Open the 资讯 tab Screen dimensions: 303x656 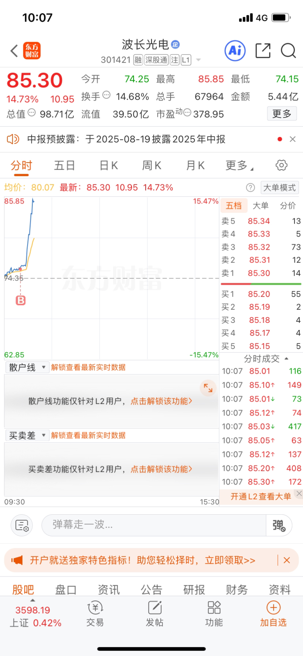coord(109,589)
